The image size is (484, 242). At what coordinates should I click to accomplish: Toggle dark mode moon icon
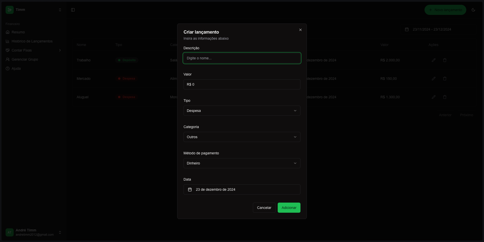pyautogui.click(x=473, y=10)
